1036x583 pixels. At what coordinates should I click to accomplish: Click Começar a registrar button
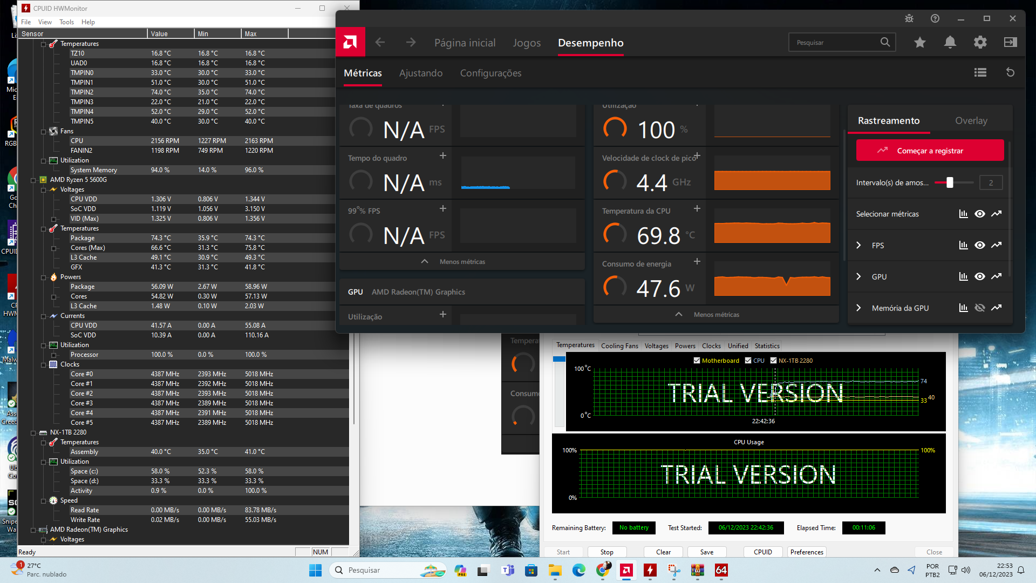[x=930, y=150]
